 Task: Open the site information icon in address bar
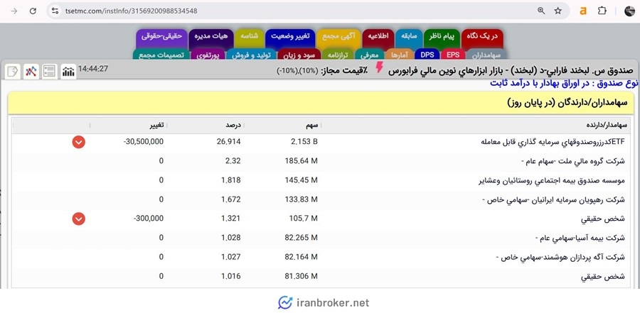55,11
